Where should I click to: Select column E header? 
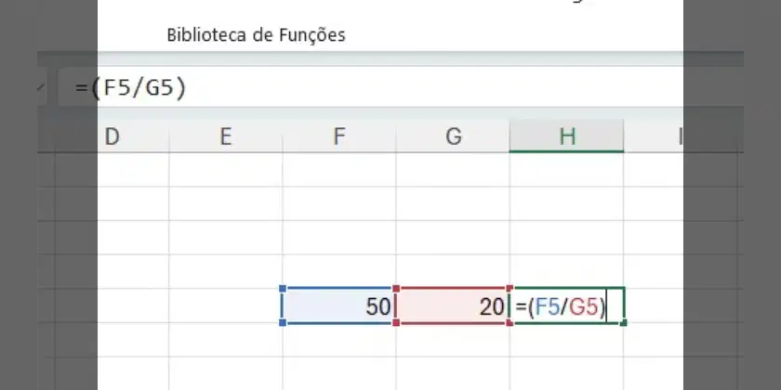226,136
